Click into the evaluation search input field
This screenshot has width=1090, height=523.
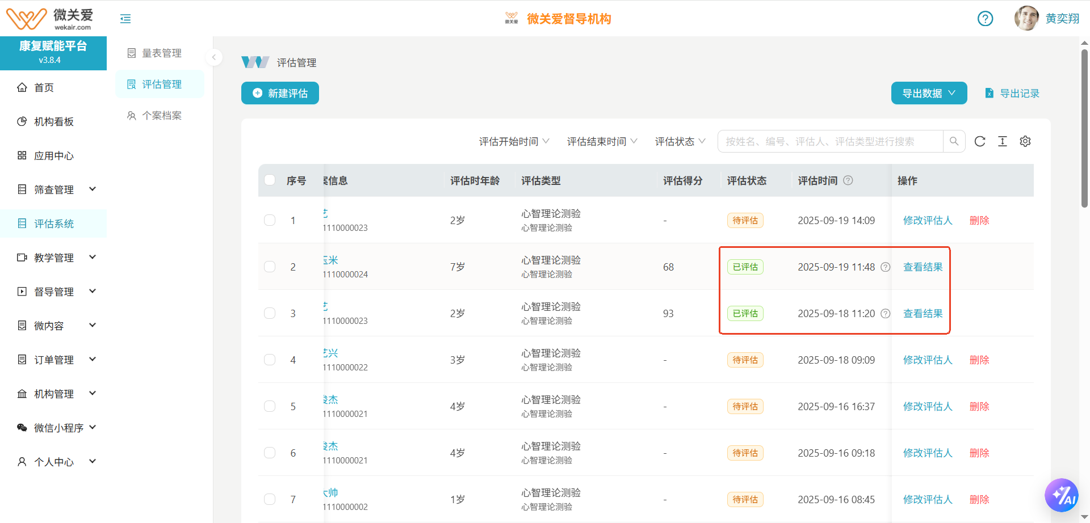click(x=830, y=141)
